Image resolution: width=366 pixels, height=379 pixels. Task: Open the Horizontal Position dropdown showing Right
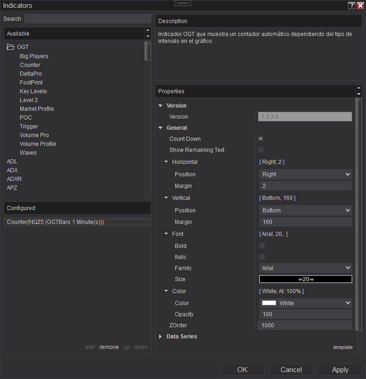click(x=306, y=174)
